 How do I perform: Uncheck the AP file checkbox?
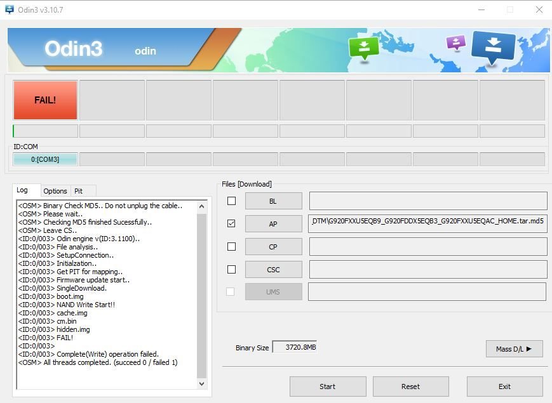(231, 223)
